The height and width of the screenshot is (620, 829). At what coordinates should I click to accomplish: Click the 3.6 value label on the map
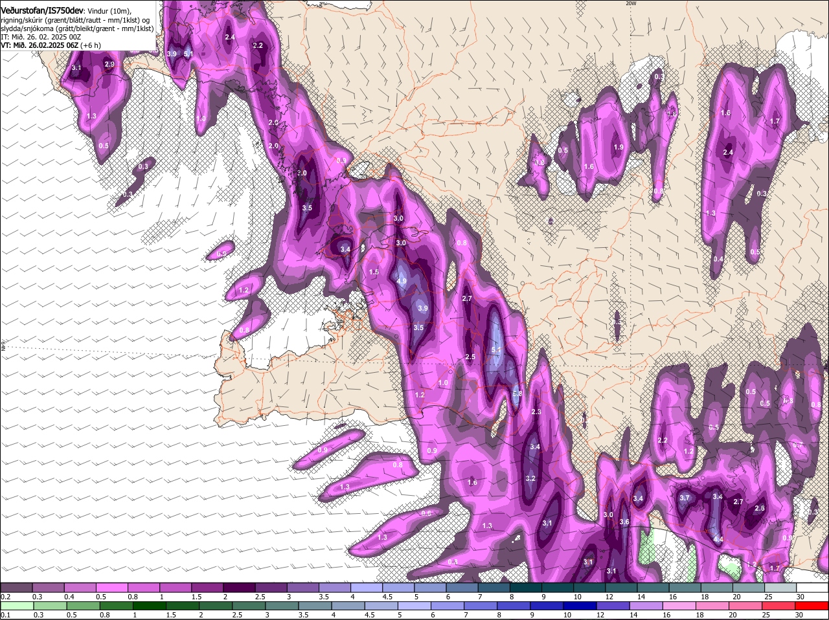click(x=624, y=522)
